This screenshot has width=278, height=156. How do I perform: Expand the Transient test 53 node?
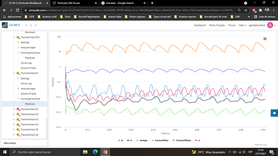click(x=14, y=119)
